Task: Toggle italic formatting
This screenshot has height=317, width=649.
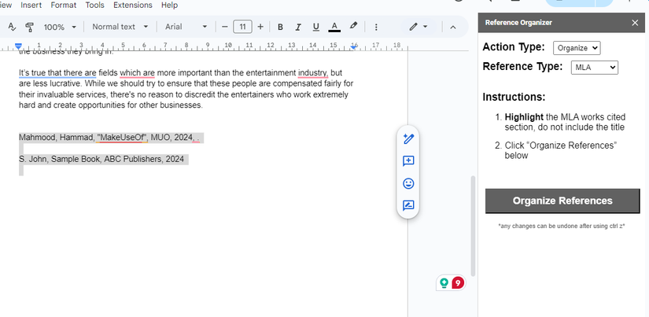Action: (297, 27)
